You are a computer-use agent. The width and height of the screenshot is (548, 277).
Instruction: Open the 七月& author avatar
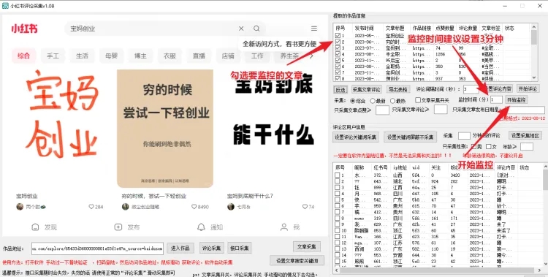click(x=231, y=207)
